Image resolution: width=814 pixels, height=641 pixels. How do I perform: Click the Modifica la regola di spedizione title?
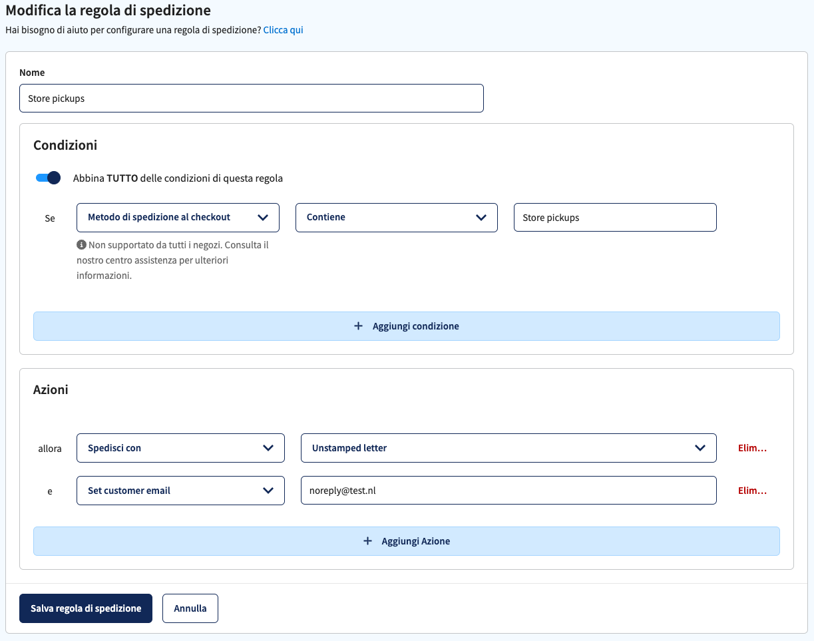pyautogui.click(x=108, y=10)
